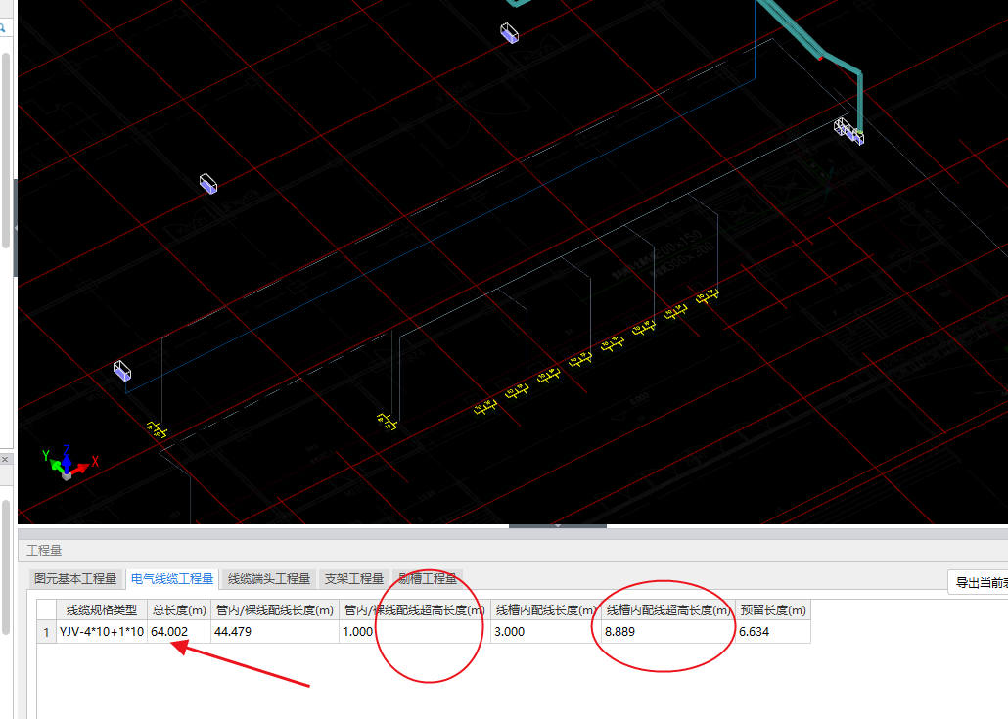Select the YJV-4*10+1*10 cable cell
The width and height of the screenshot is (1008, 719).
click(x=102, y=632)
